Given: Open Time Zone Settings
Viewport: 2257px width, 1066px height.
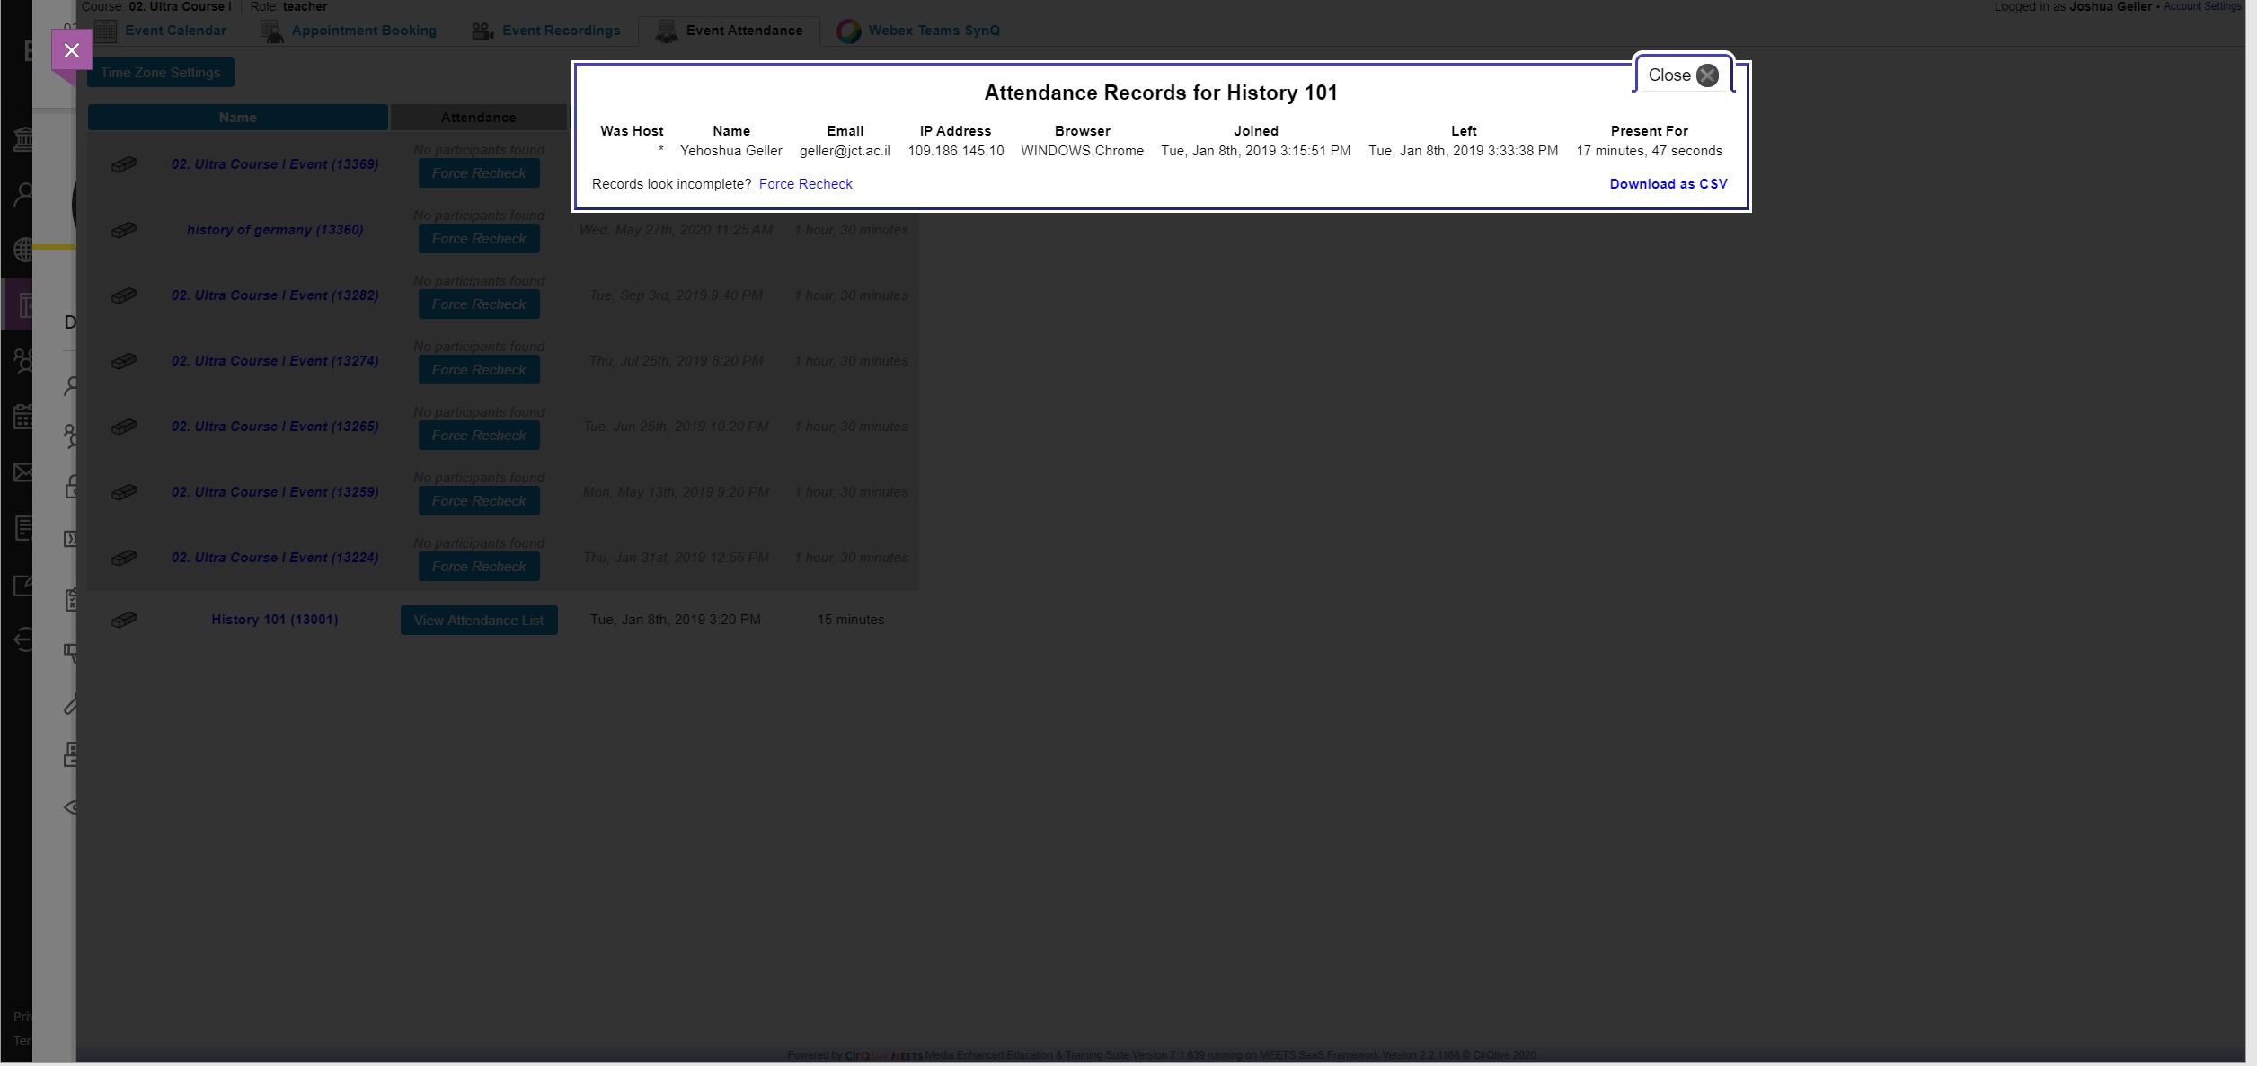Looking at the screenshot, I should coord(160,73).
